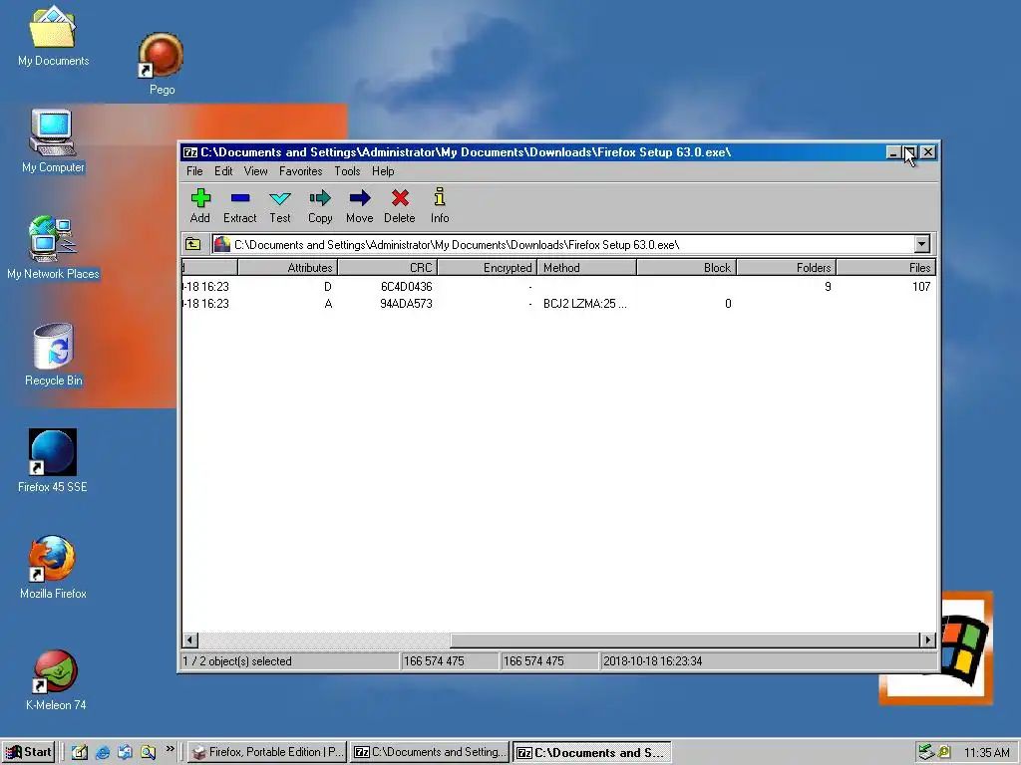Go up one folder level icon

[192, 245]
